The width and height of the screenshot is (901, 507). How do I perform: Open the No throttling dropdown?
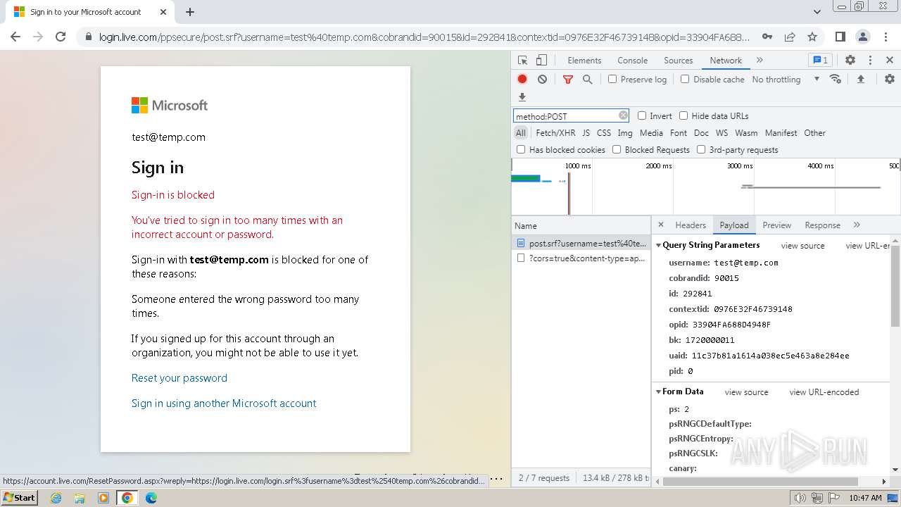[786, 80]
